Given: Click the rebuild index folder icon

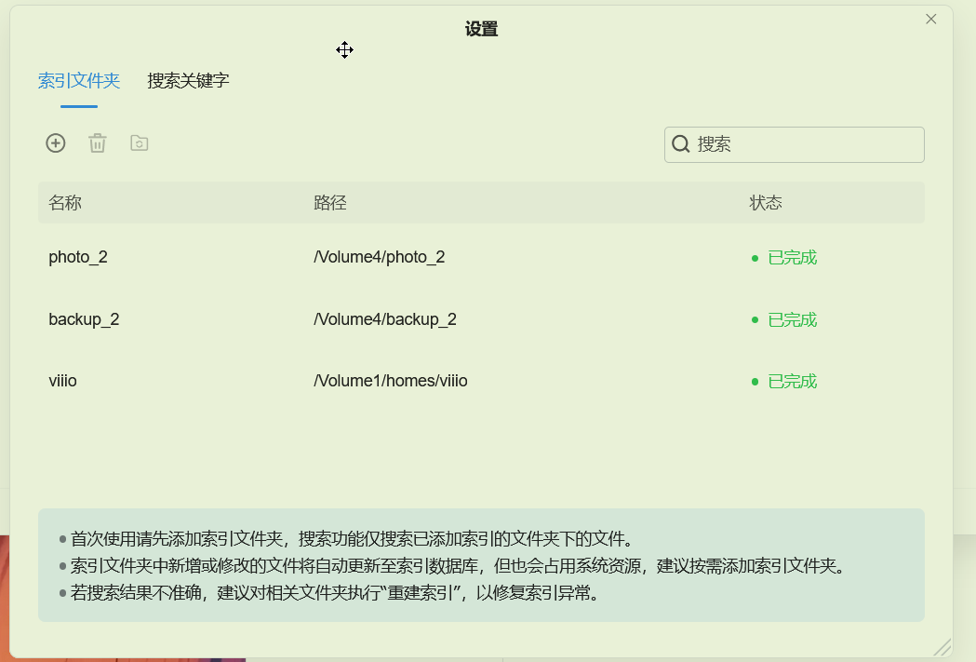Looking at the screenshot, I should (x=139, y=143).
